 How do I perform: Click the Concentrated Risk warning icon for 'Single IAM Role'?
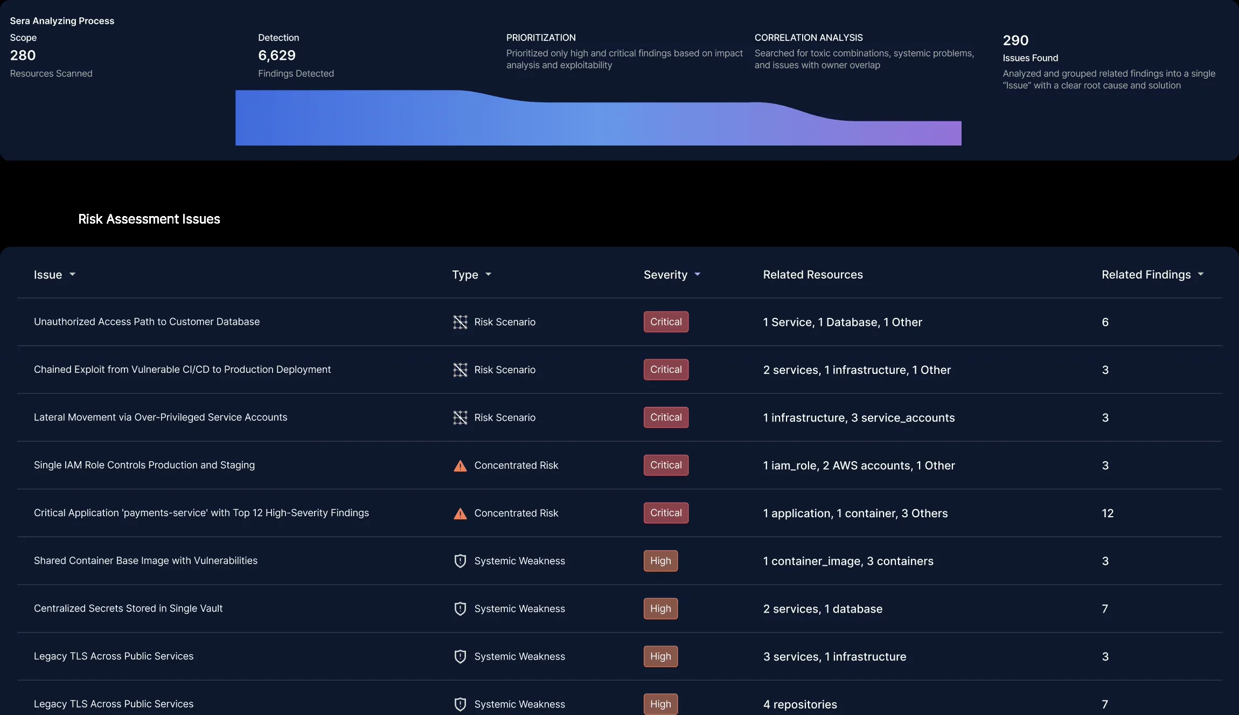point(460,466)
